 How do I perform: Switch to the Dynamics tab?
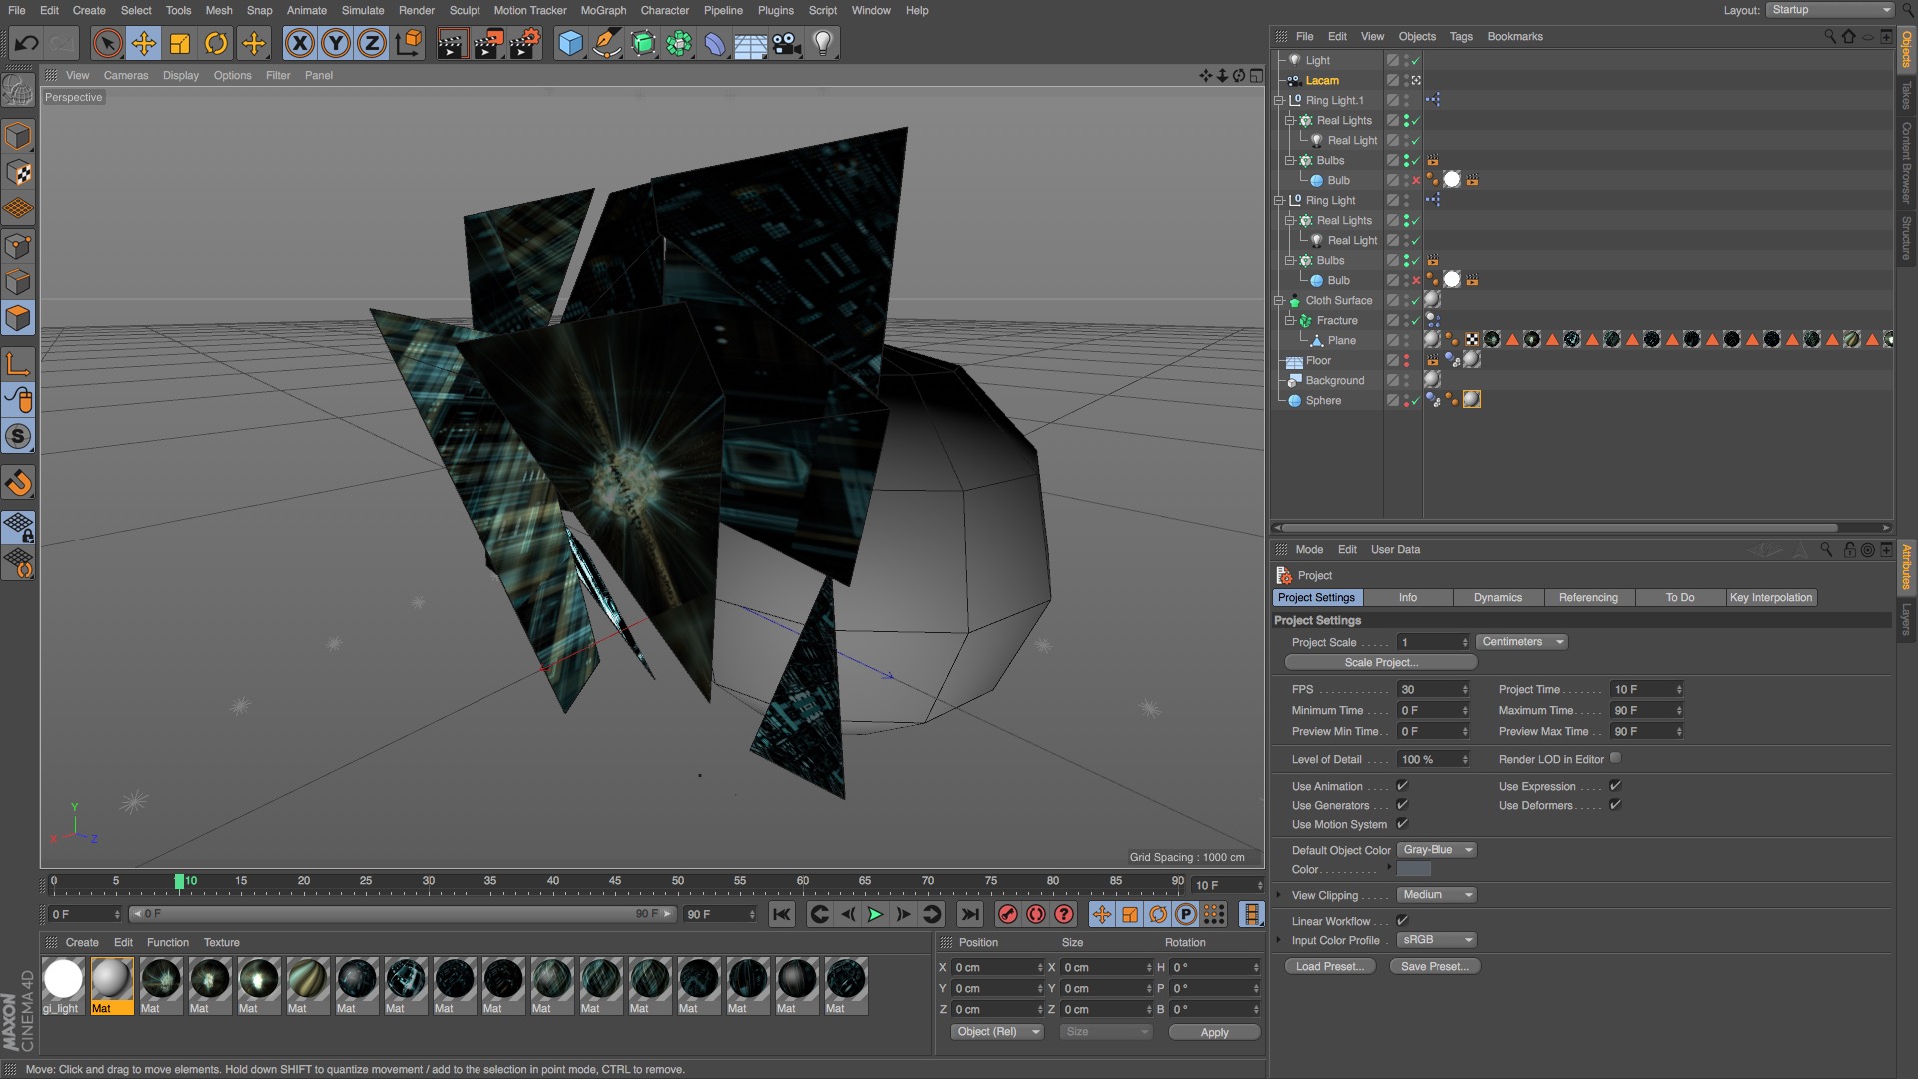click(1497, 597)
